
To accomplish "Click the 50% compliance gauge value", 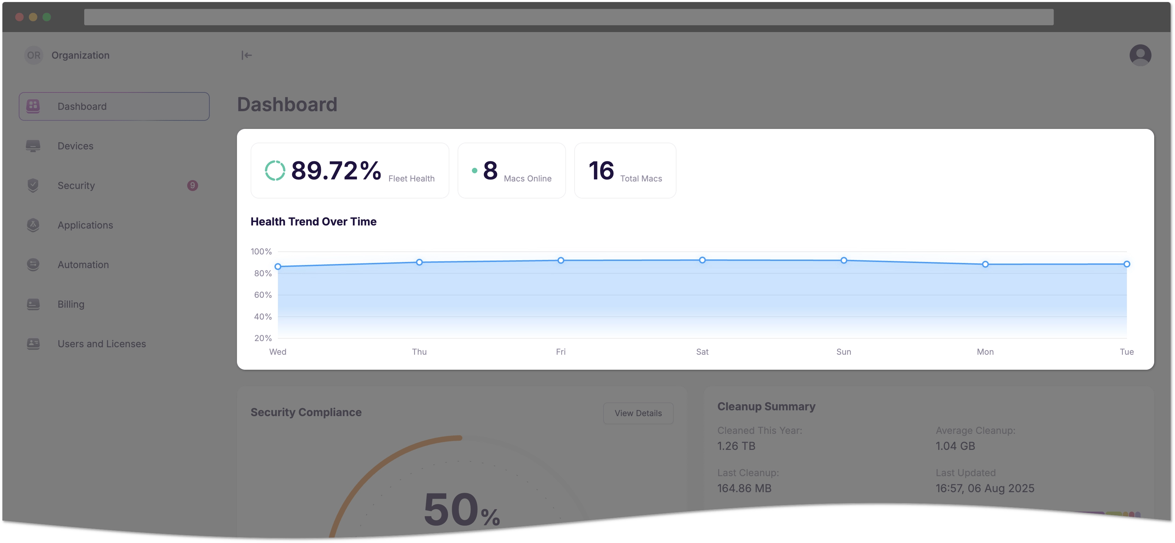I will (x=462, y=510).
